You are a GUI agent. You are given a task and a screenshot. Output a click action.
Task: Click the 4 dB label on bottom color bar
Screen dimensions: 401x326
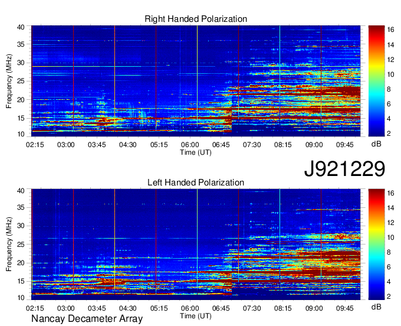[389, 282]
